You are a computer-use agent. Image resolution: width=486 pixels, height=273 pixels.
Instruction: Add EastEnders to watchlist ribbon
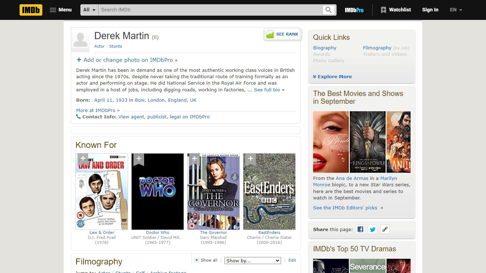[250, 159]
